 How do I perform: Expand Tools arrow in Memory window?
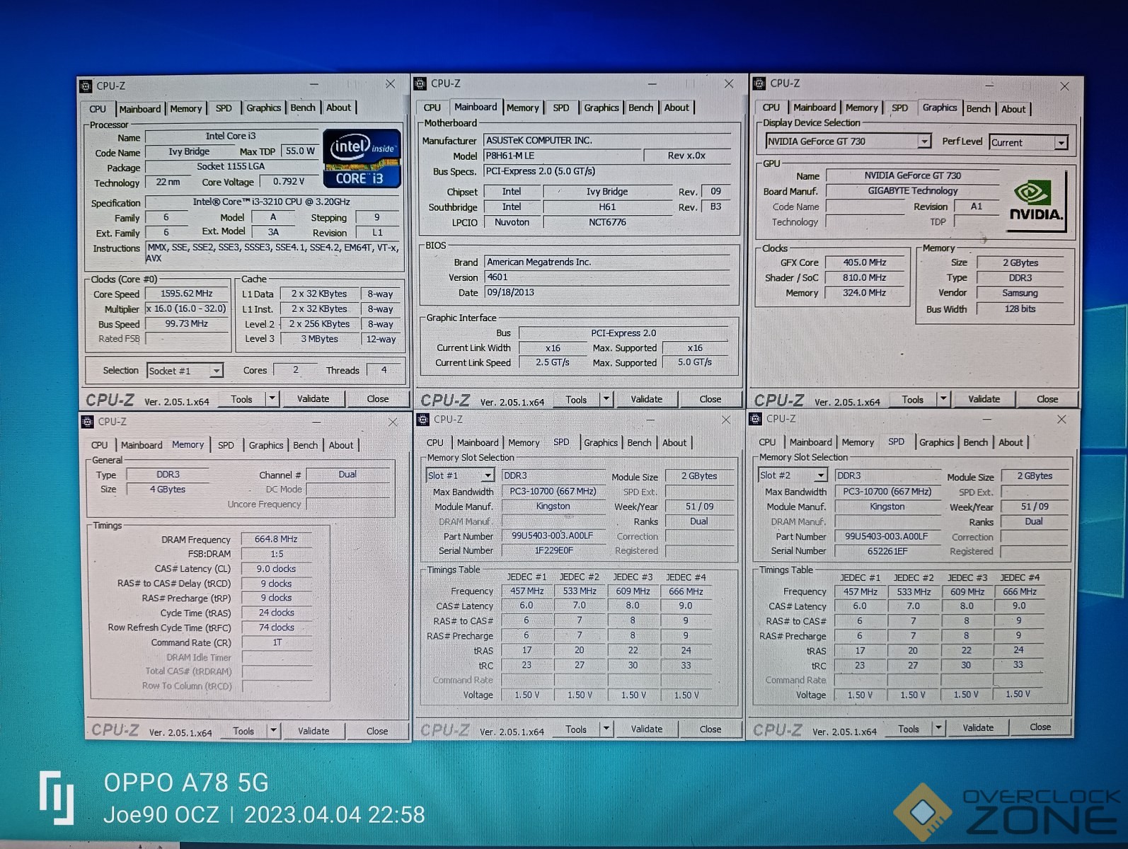tap(274, 731)
